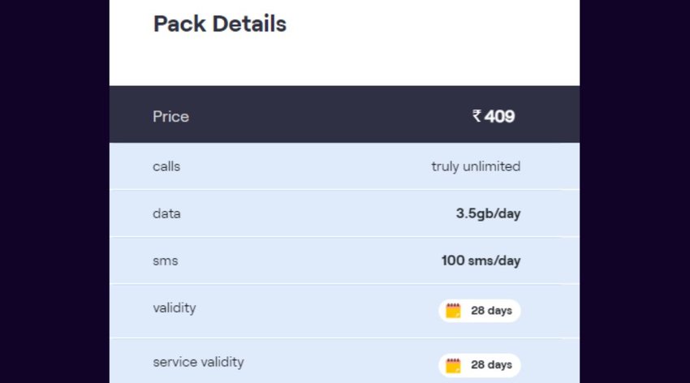Select the data row label
The image size is (690, 383).
(166, 213)
